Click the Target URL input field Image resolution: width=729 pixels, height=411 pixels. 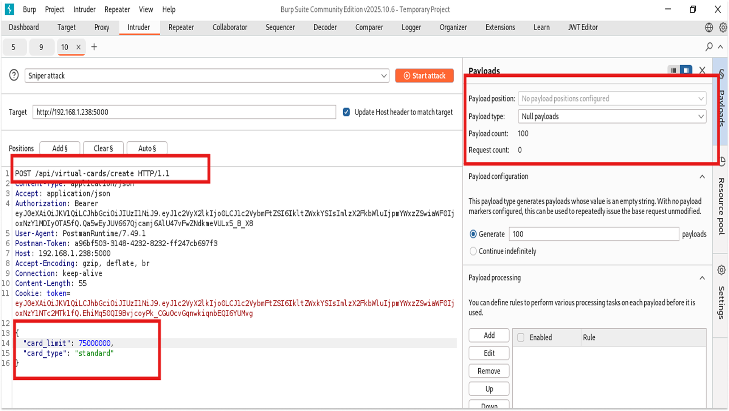[184, 112]
